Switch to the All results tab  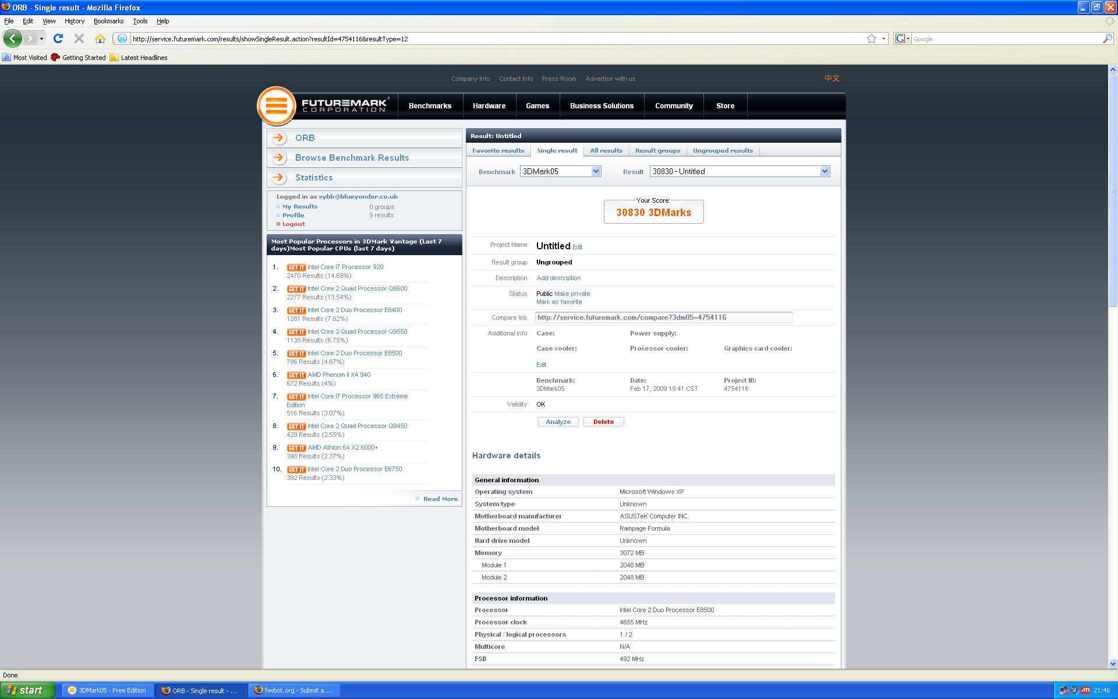(x=606, y=150)
